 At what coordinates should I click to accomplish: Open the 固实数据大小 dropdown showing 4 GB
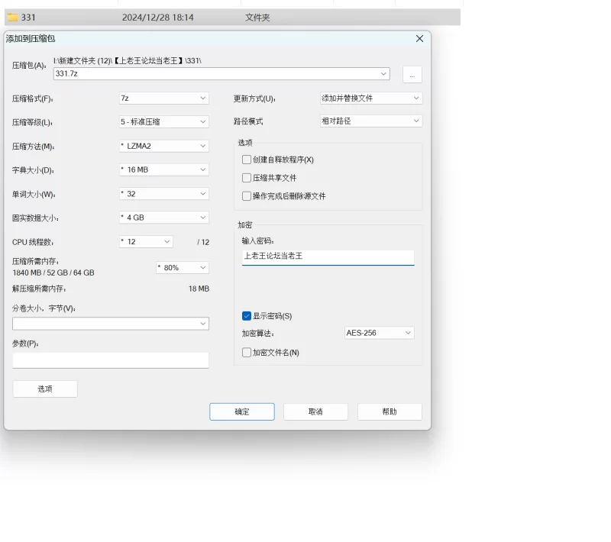point(163,218)
